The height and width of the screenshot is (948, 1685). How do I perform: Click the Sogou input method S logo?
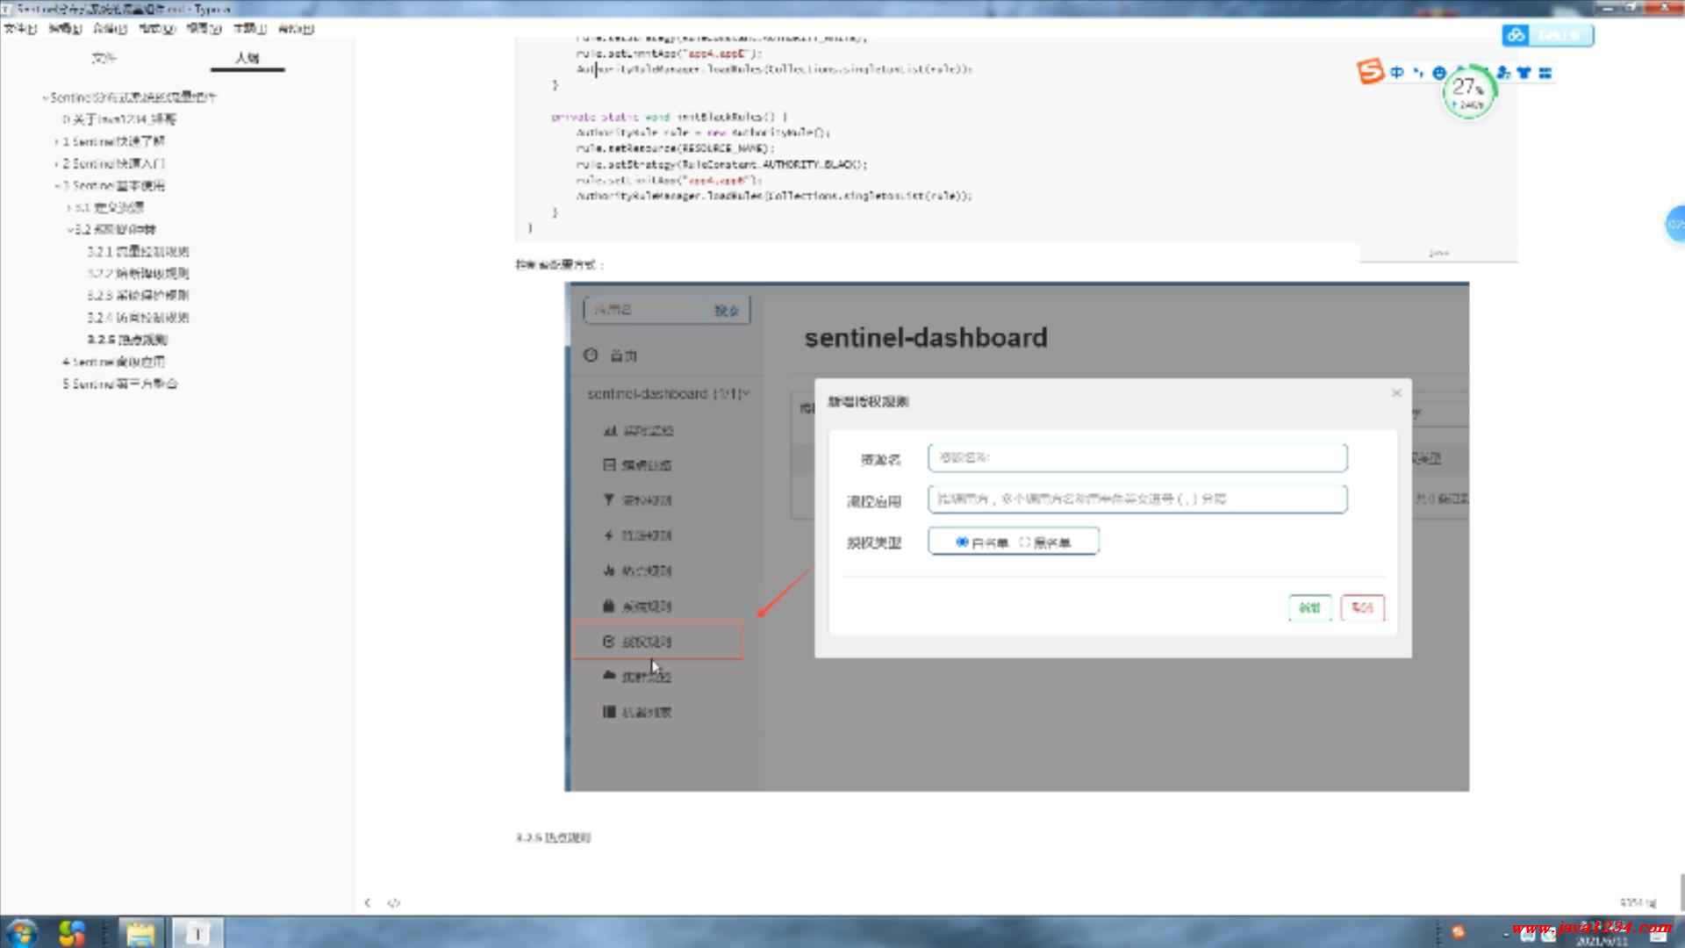click(1370, 71)
